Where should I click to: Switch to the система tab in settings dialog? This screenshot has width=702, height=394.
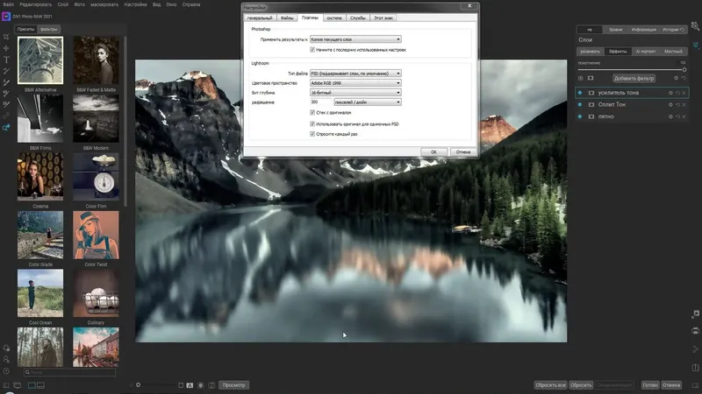click(334, 18)
